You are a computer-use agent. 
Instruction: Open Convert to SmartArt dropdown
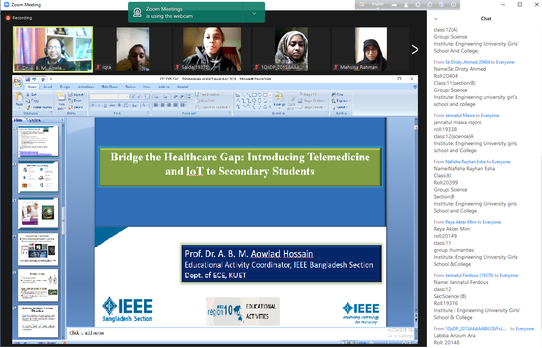(213, 107)
